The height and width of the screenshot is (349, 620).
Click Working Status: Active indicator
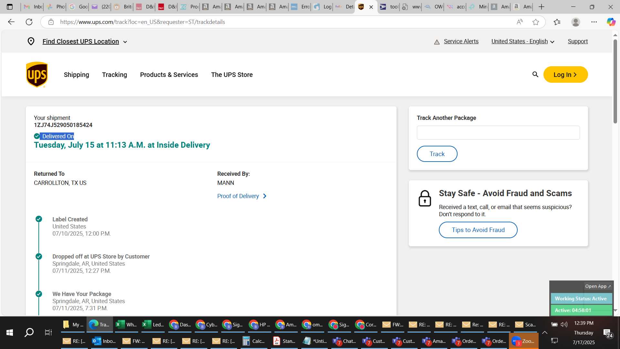581,299
